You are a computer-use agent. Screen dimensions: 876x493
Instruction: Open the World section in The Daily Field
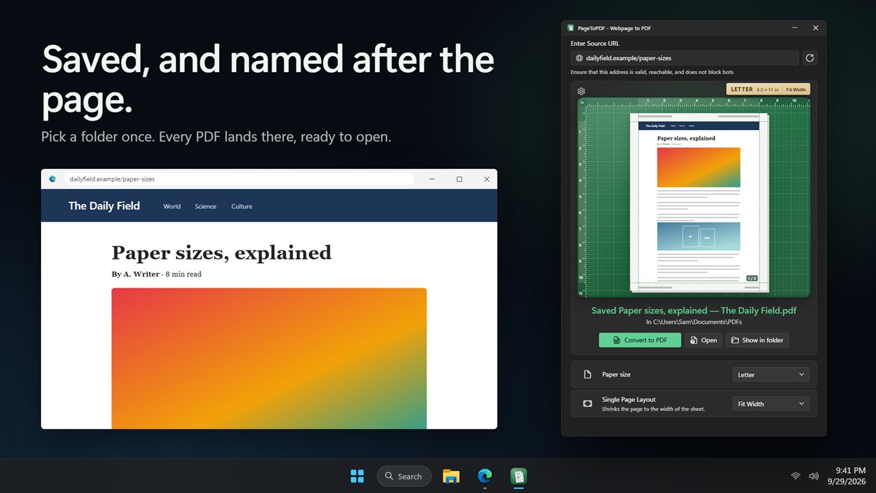(172, 206)
